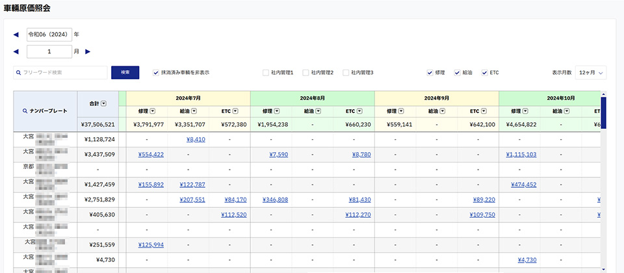This screenshot has width=624, height=273.
Task: Click the previous month arrow
Action: pos(16,51)
